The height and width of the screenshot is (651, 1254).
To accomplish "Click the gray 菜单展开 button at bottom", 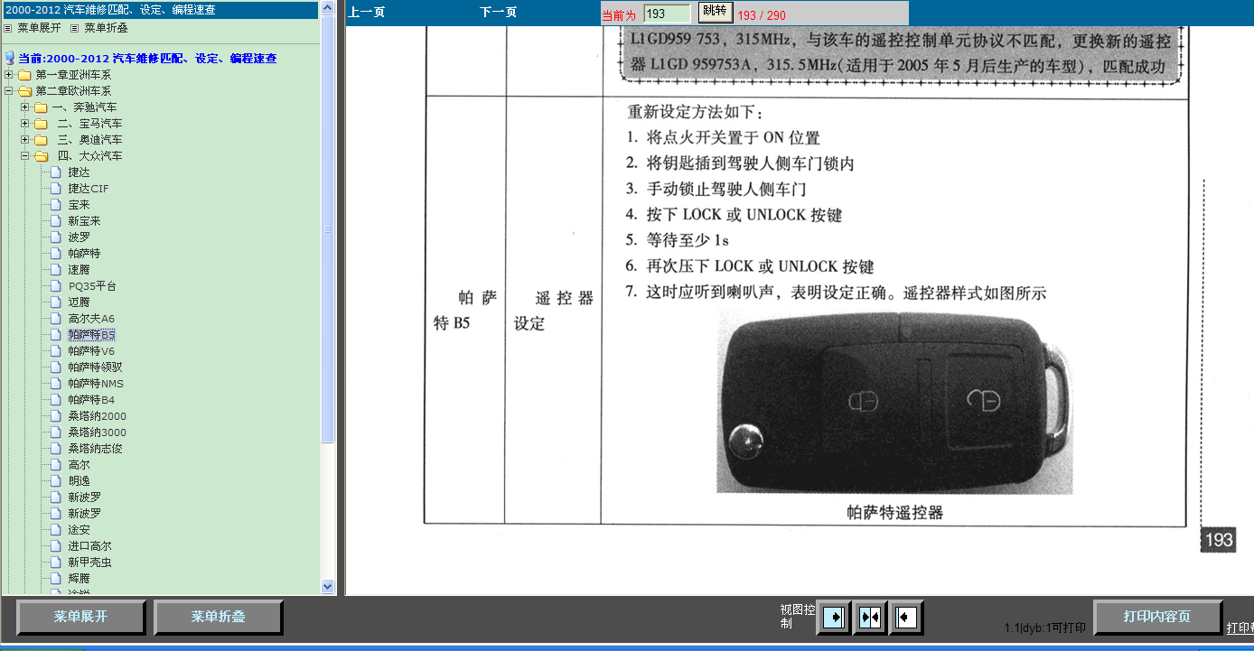I will [x=80, y=618].
